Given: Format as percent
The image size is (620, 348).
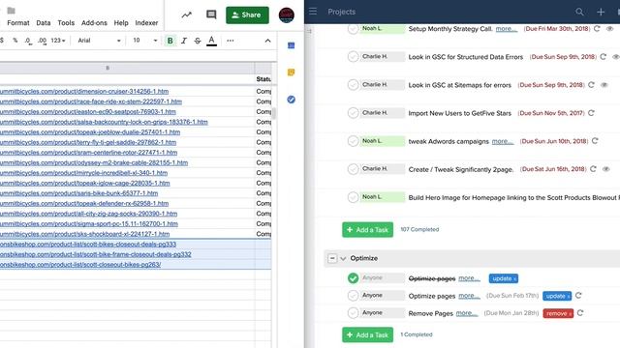Looking at the screenshot, I should click(15, 41).
